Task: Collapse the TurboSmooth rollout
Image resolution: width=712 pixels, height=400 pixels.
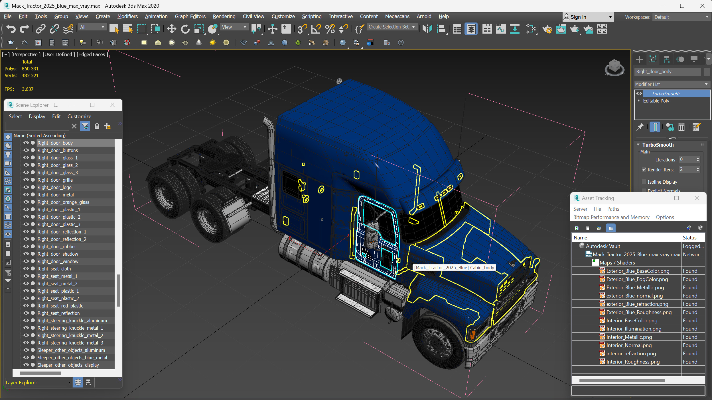Action: pyautogui.click(x=638, y=145)
